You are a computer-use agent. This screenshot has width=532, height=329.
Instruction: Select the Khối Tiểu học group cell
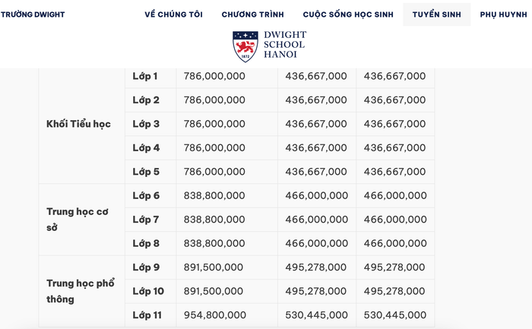(78, 124)
